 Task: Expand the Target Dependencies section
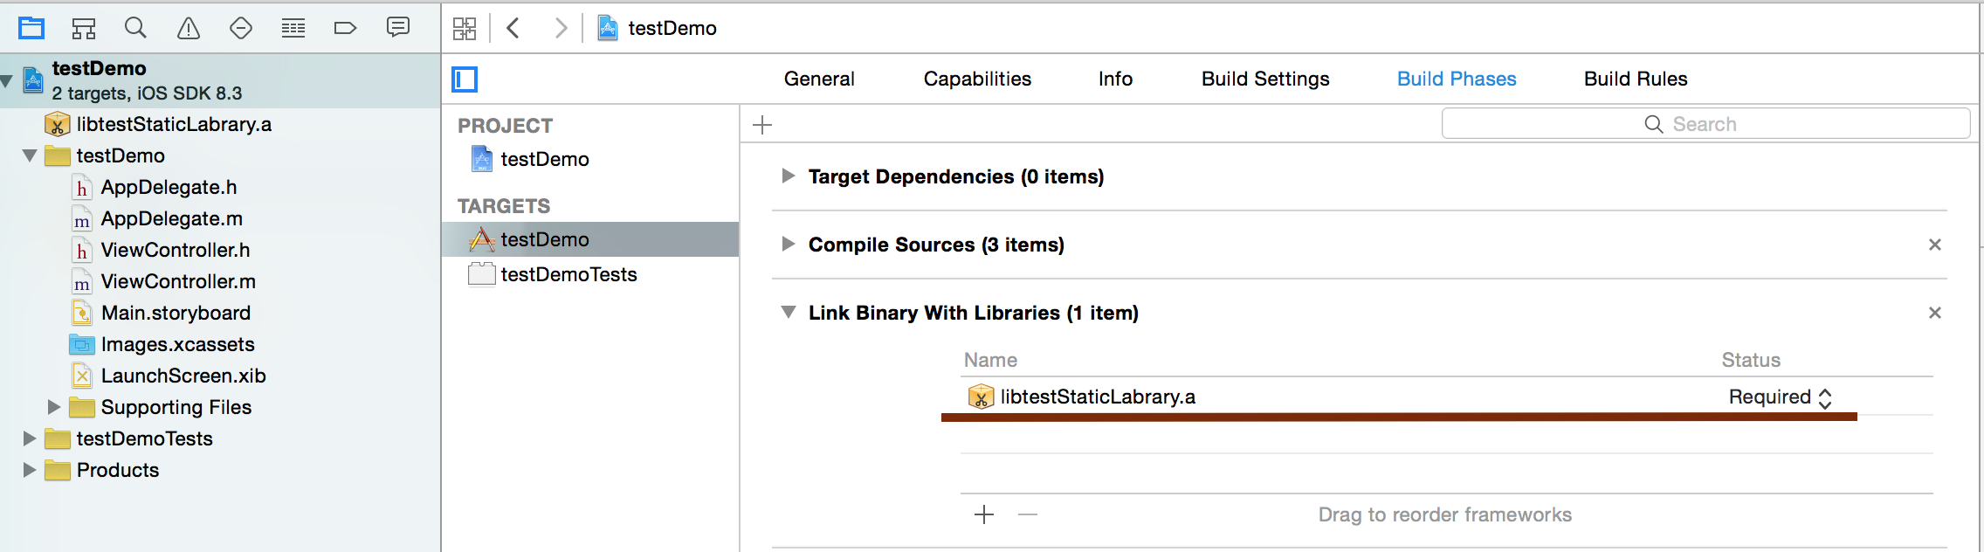[789, 176]
